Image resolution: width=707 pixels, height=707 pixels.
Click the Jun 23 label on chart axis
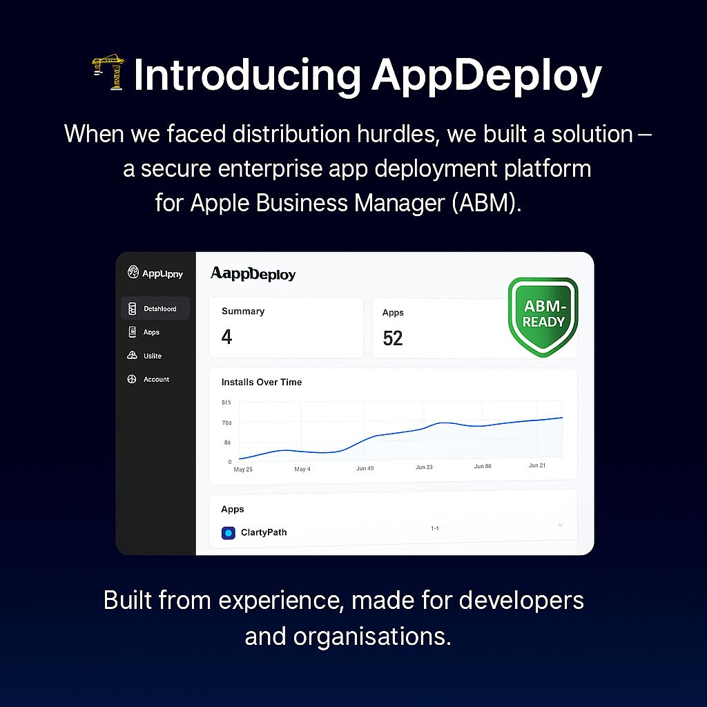point(424,467)
